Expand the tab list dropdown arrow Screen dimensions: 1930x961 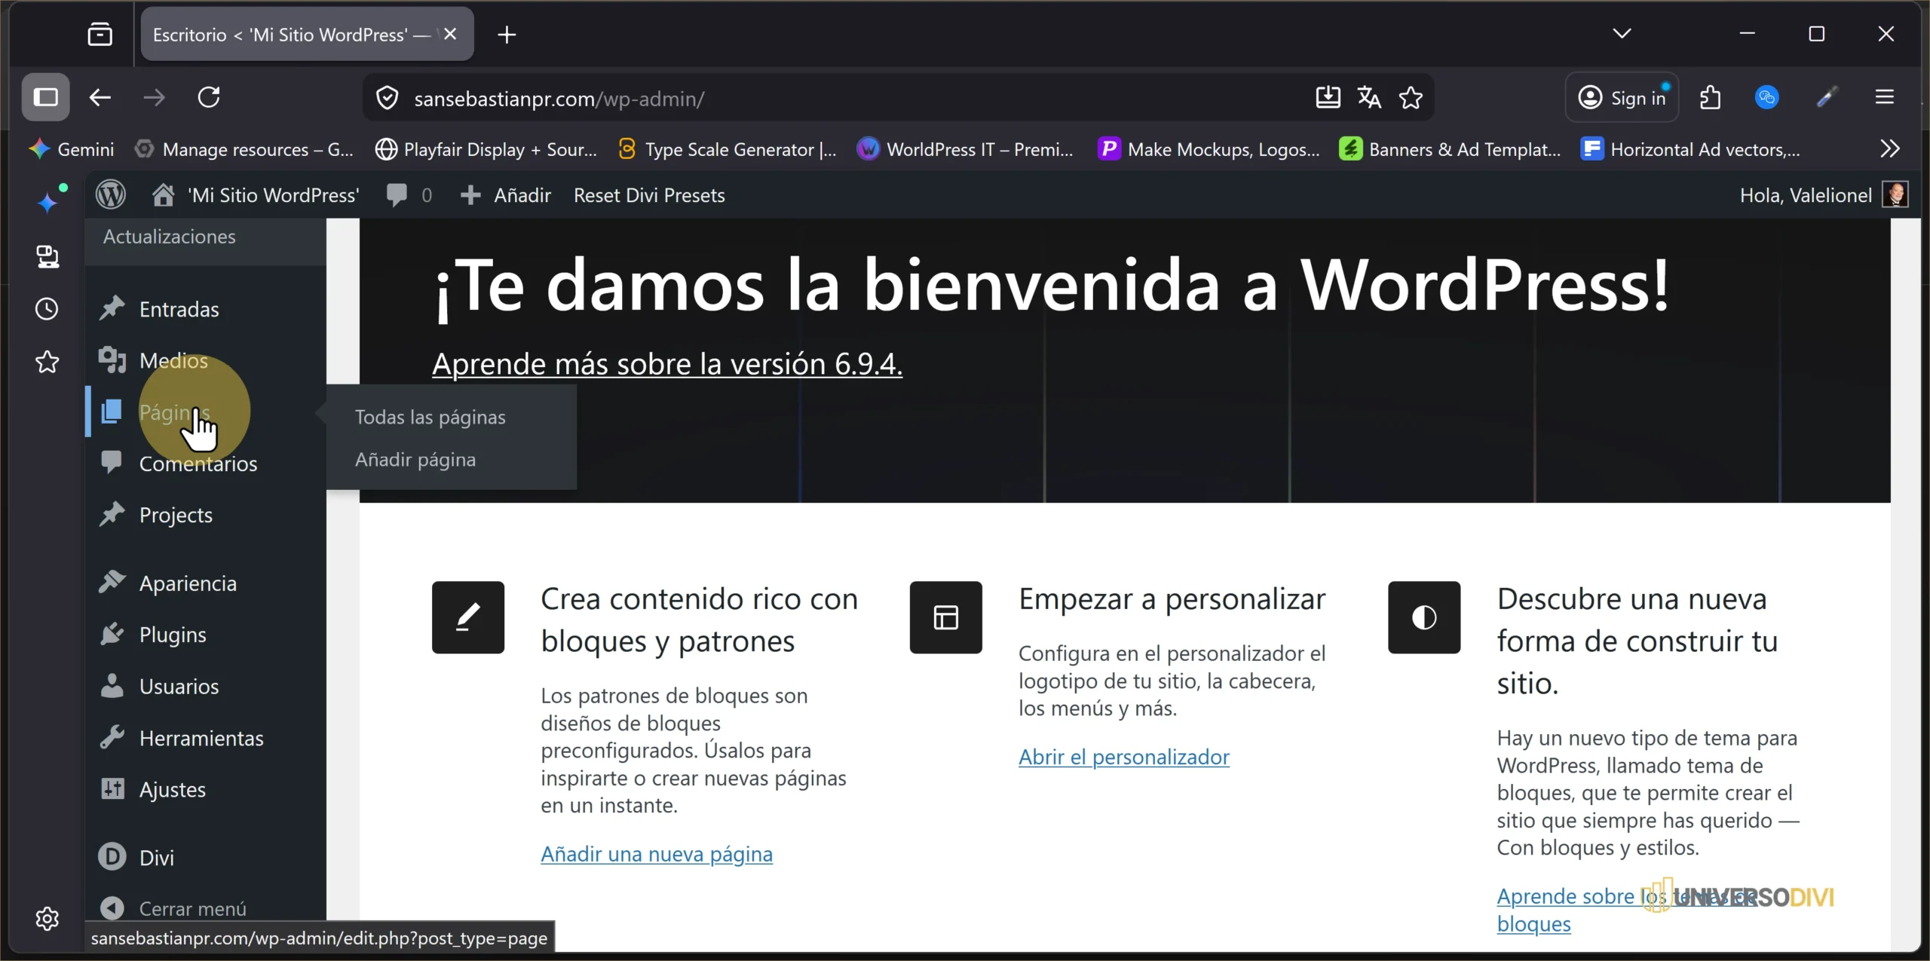pos(1622,33)
